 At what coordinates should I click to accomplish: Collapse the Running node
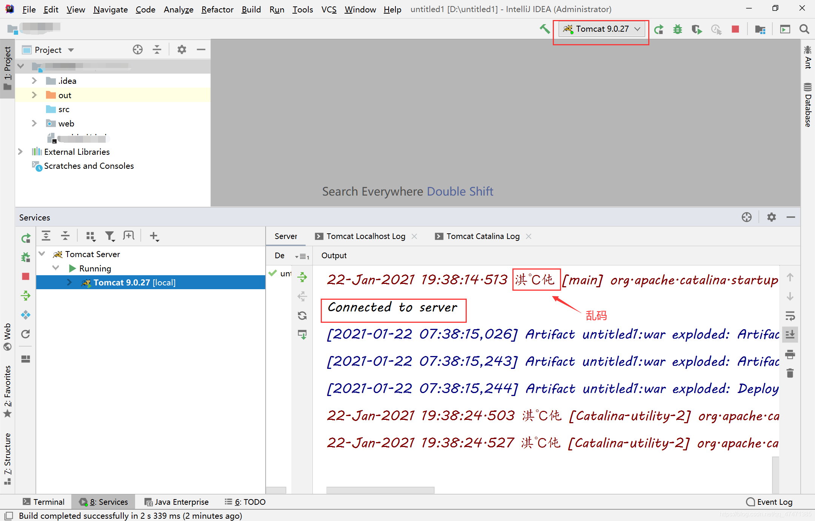pyautogui.click(x=56, y=268)
